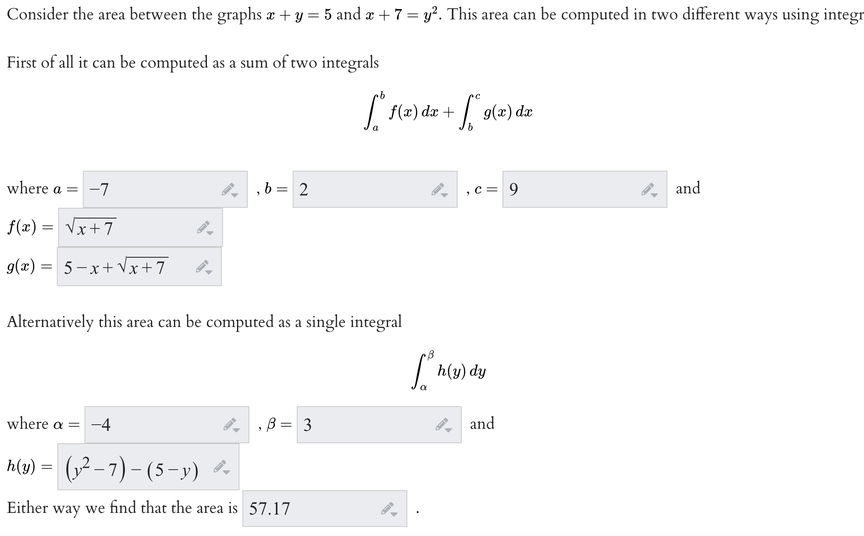Open the dropdown arrow below the a field pencil
This screenshot has width=864, height=536.
point(235,195)
